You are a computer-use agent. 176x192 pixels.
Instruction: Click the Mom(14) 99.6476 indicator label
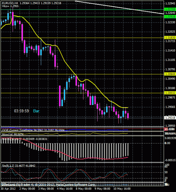pos(13,134)
